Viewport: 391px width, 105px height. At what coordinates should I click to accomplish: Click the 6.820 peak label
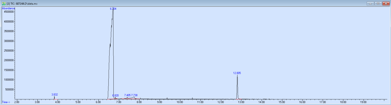115,95
